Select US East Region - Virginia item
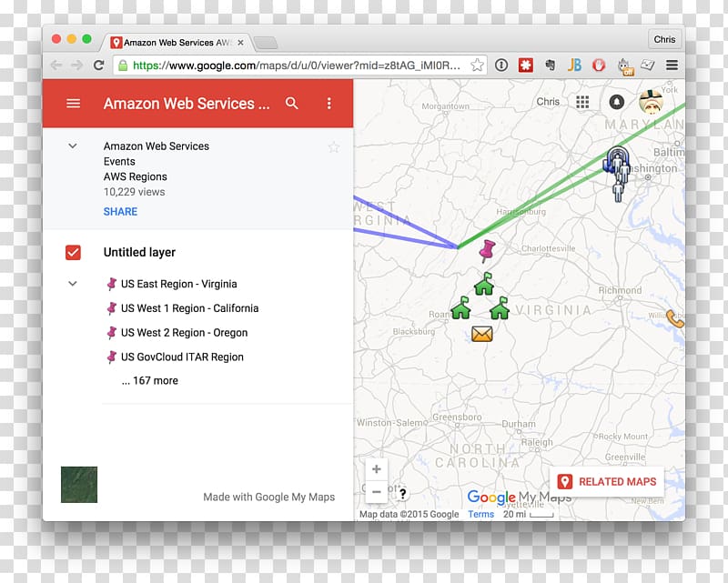728x583 pixels. click(x=178, y=284)
